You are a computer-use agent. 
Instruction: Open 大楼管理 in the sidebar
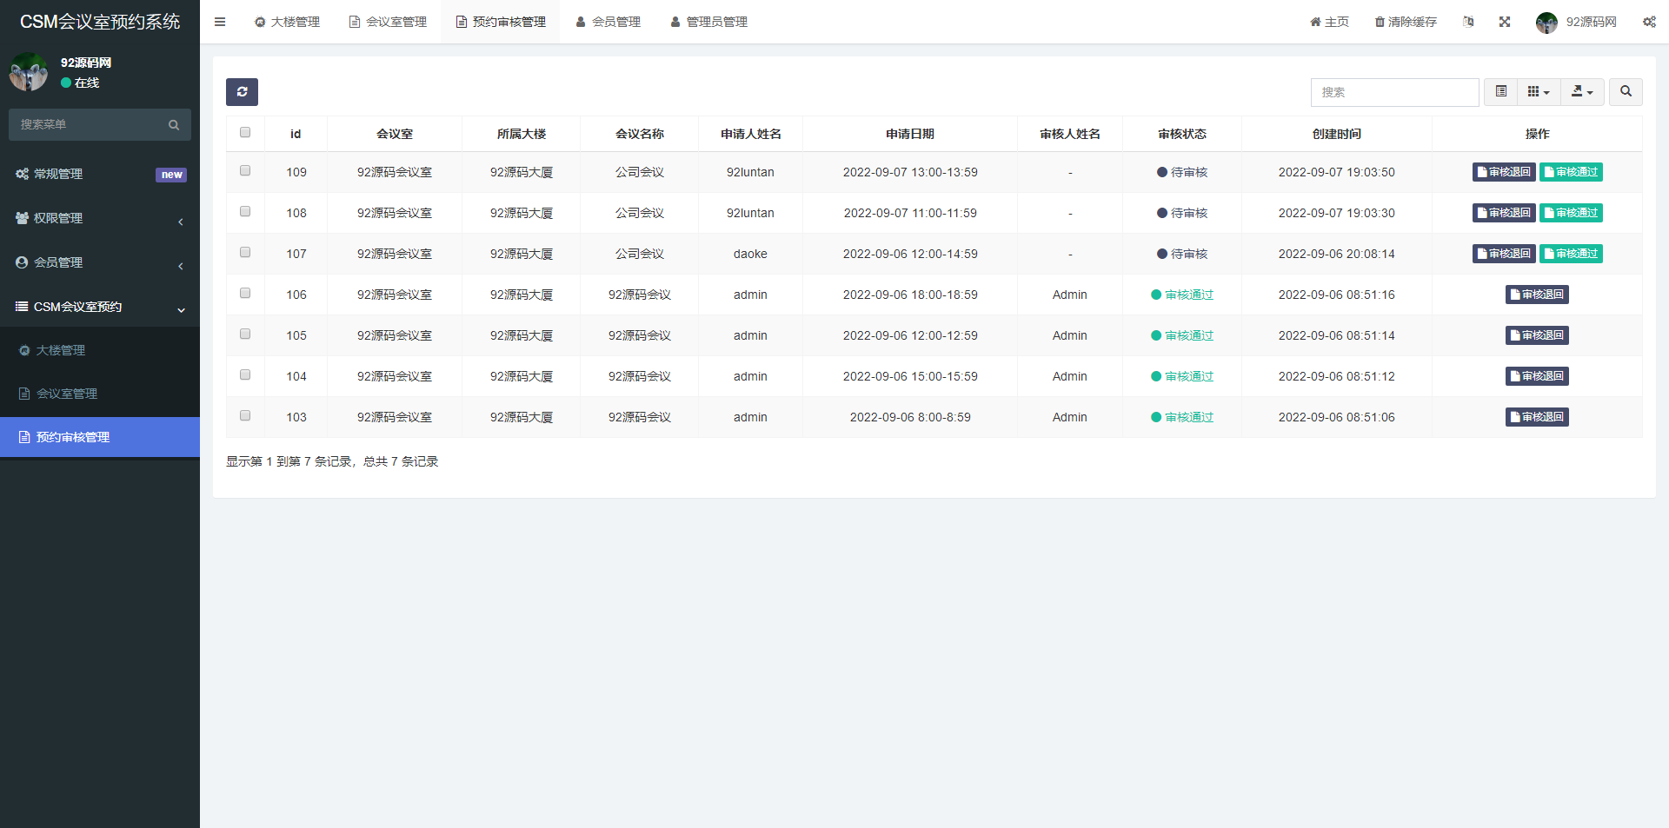pos(61,350)
